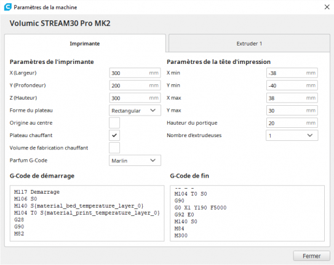Click the M300 line in end G-code
This screenshot has width=334, height=265.
tap(181, 235)
